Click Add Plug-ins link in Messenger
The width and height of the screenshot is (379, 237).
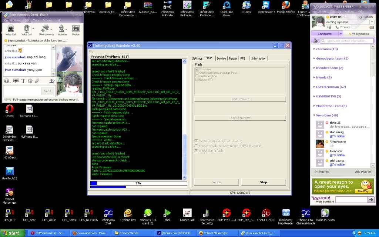(x=363, y=172)
